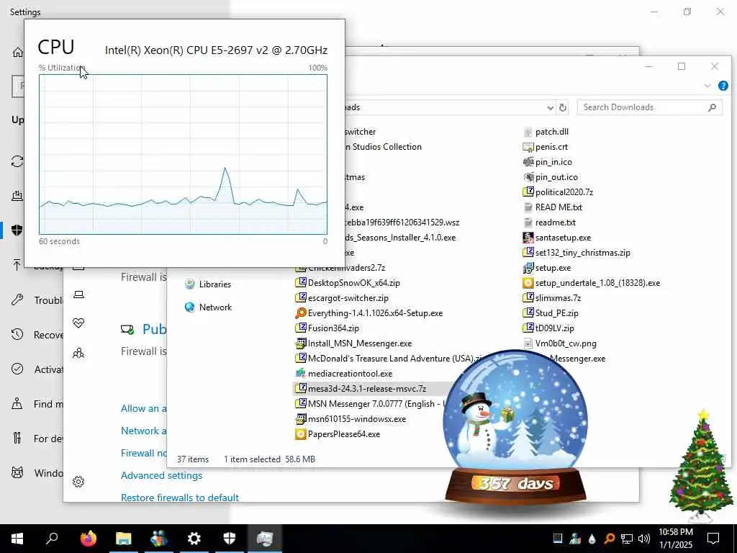The image size is (737, 553).
Task: Select Fusion364.zip file
Action: click(x=327, y=328)
